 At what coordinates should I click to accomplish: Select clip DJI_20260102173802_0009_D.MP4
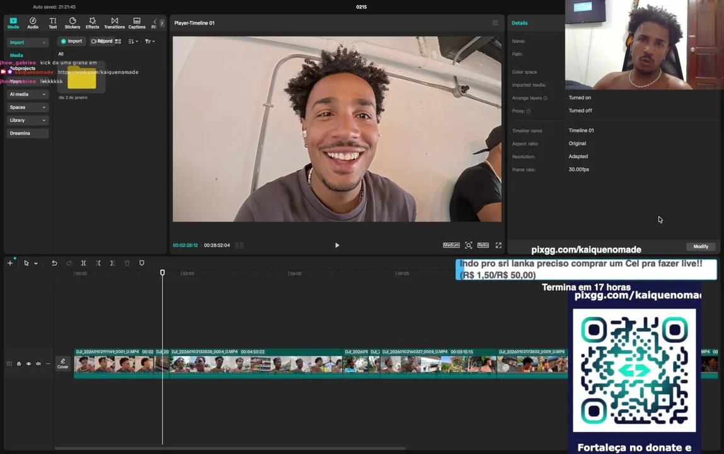532,363
